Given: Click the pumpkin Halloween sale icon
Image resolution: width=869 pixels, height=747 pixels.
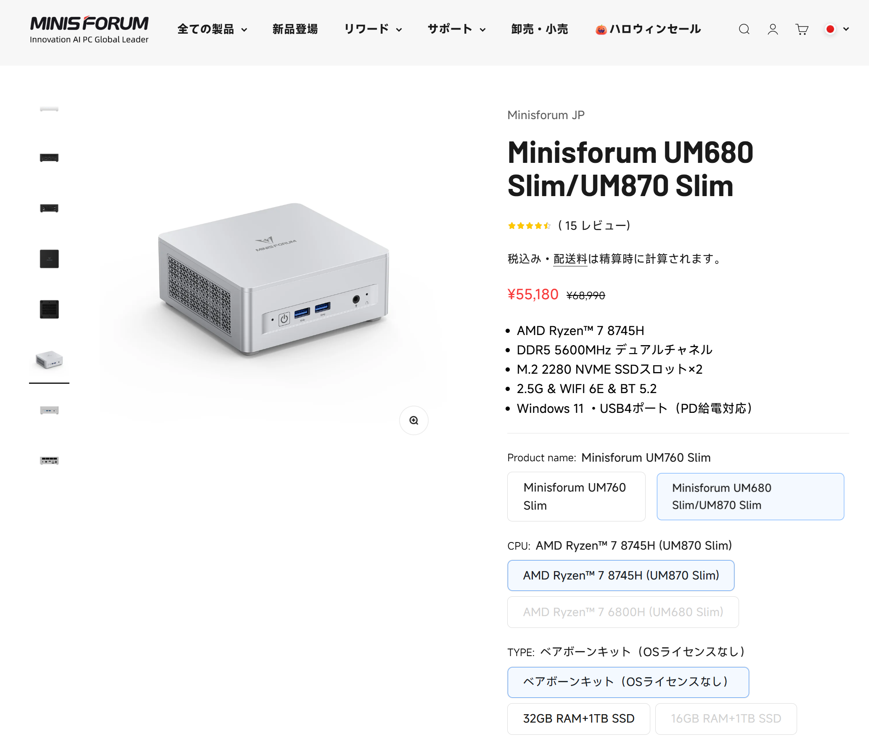Looking at the screenshot, I should coord(601,29).
